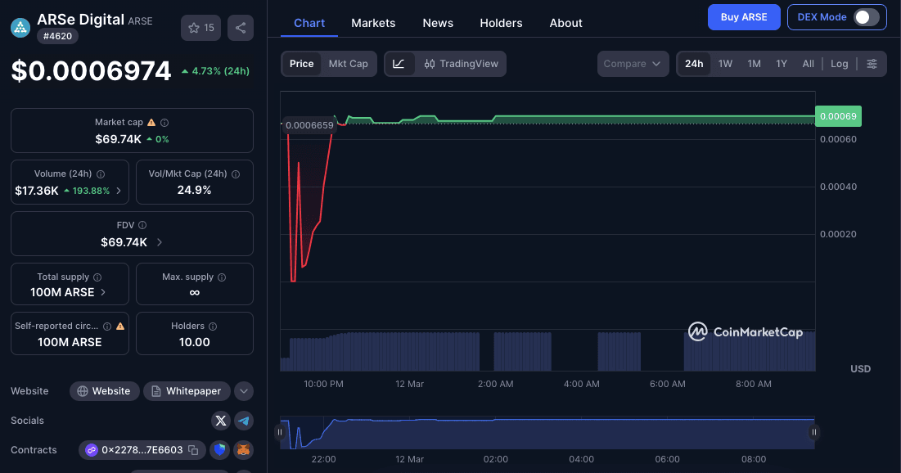Screen dimensions: 901x473
Task: Toggle Log scale on the chart
Action: point(839,63)
